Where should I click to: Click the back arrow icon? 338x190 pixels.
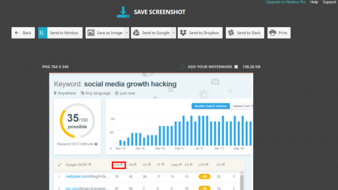pos(17,33)
